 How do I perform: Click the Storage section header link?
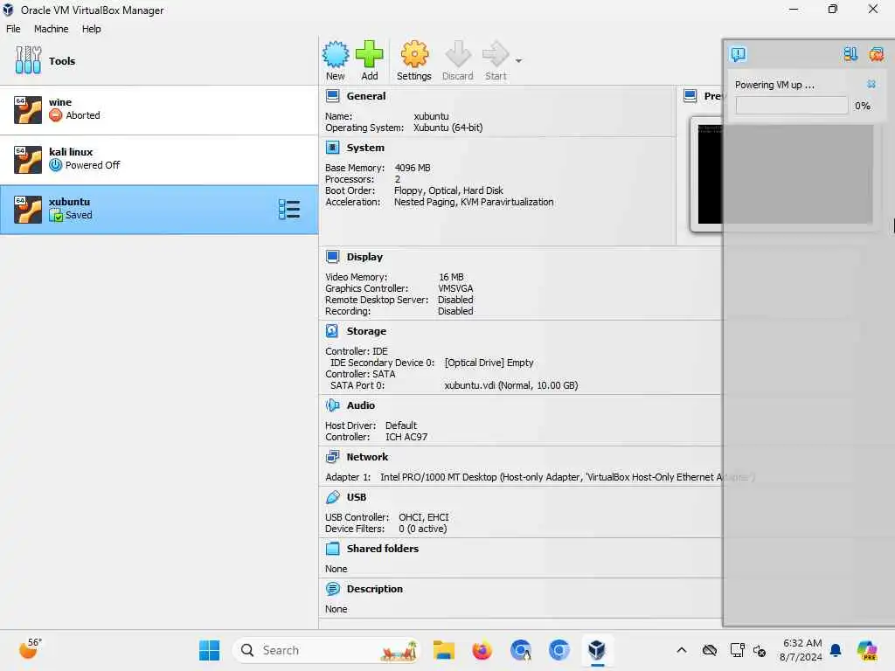[366, 331]
